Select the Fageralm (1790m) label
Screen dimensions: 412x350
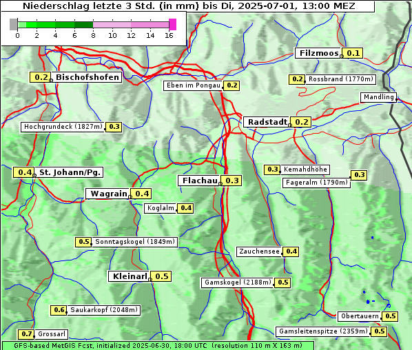pos(316,183)
